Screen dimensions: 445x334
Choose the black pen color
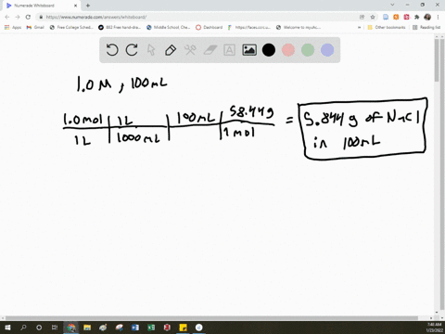point(269,50)
